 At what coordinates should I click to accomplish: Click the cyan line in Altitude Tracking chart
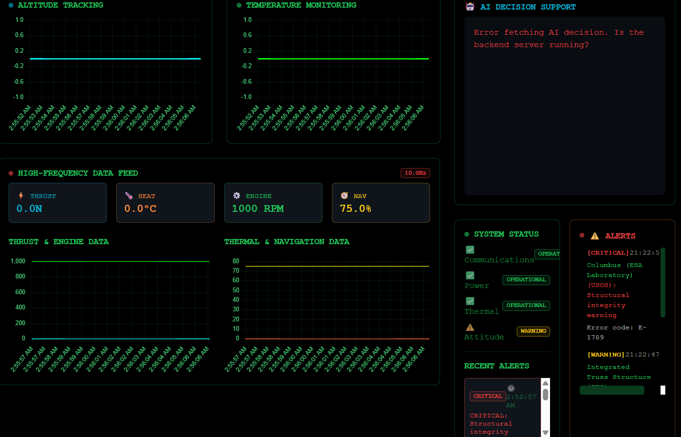(x=115, y=59)
